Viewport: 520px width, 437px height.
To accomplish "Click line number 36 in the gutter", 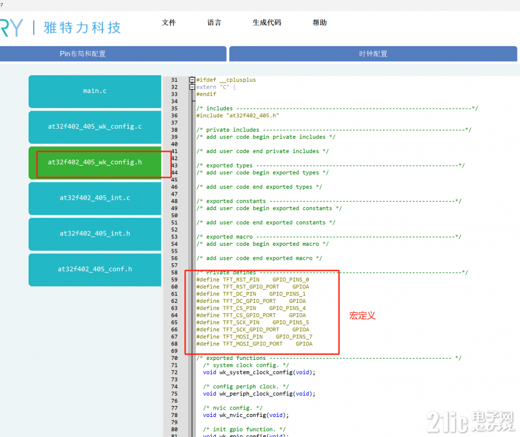I will pos(174,115).
